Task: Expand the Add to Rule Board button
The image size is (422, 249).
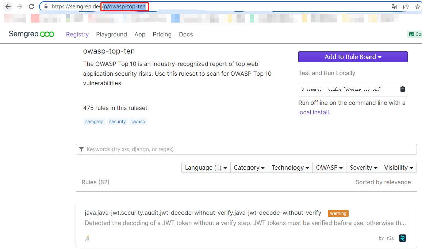Action: (353, 57)
